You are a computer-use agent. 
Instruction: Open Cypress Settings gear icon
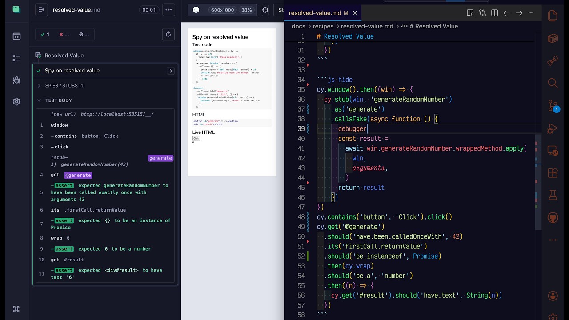[x=16, y=102]
